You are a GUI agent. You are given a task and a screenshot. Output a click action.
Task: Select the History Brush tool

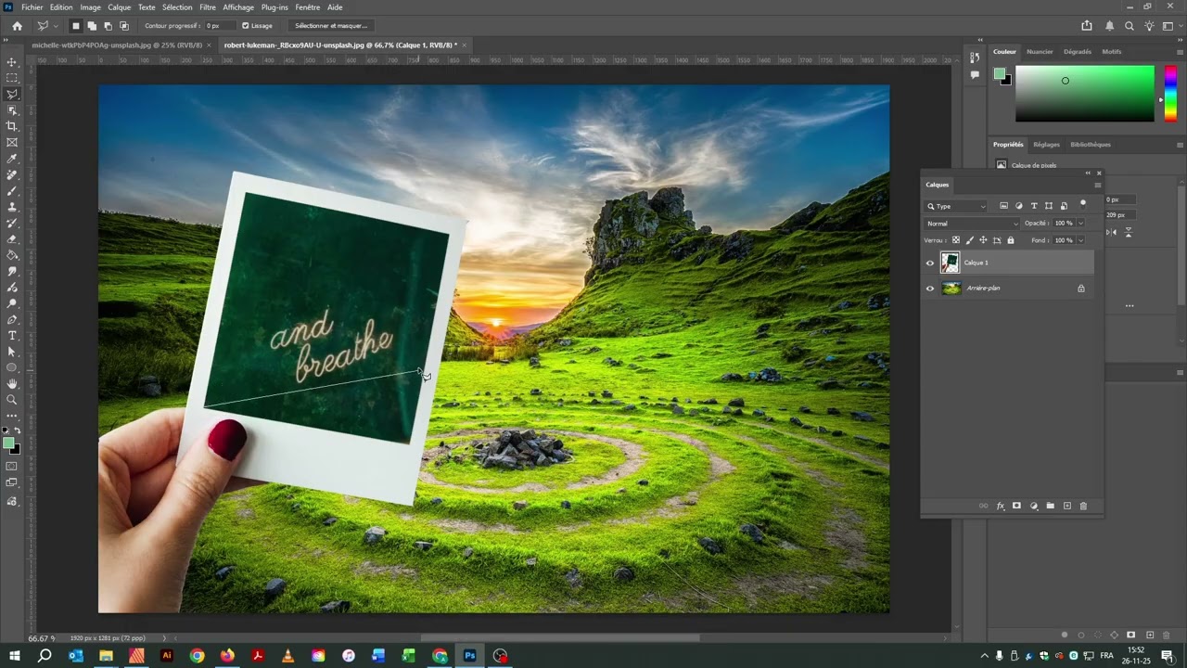pos(12,223)
